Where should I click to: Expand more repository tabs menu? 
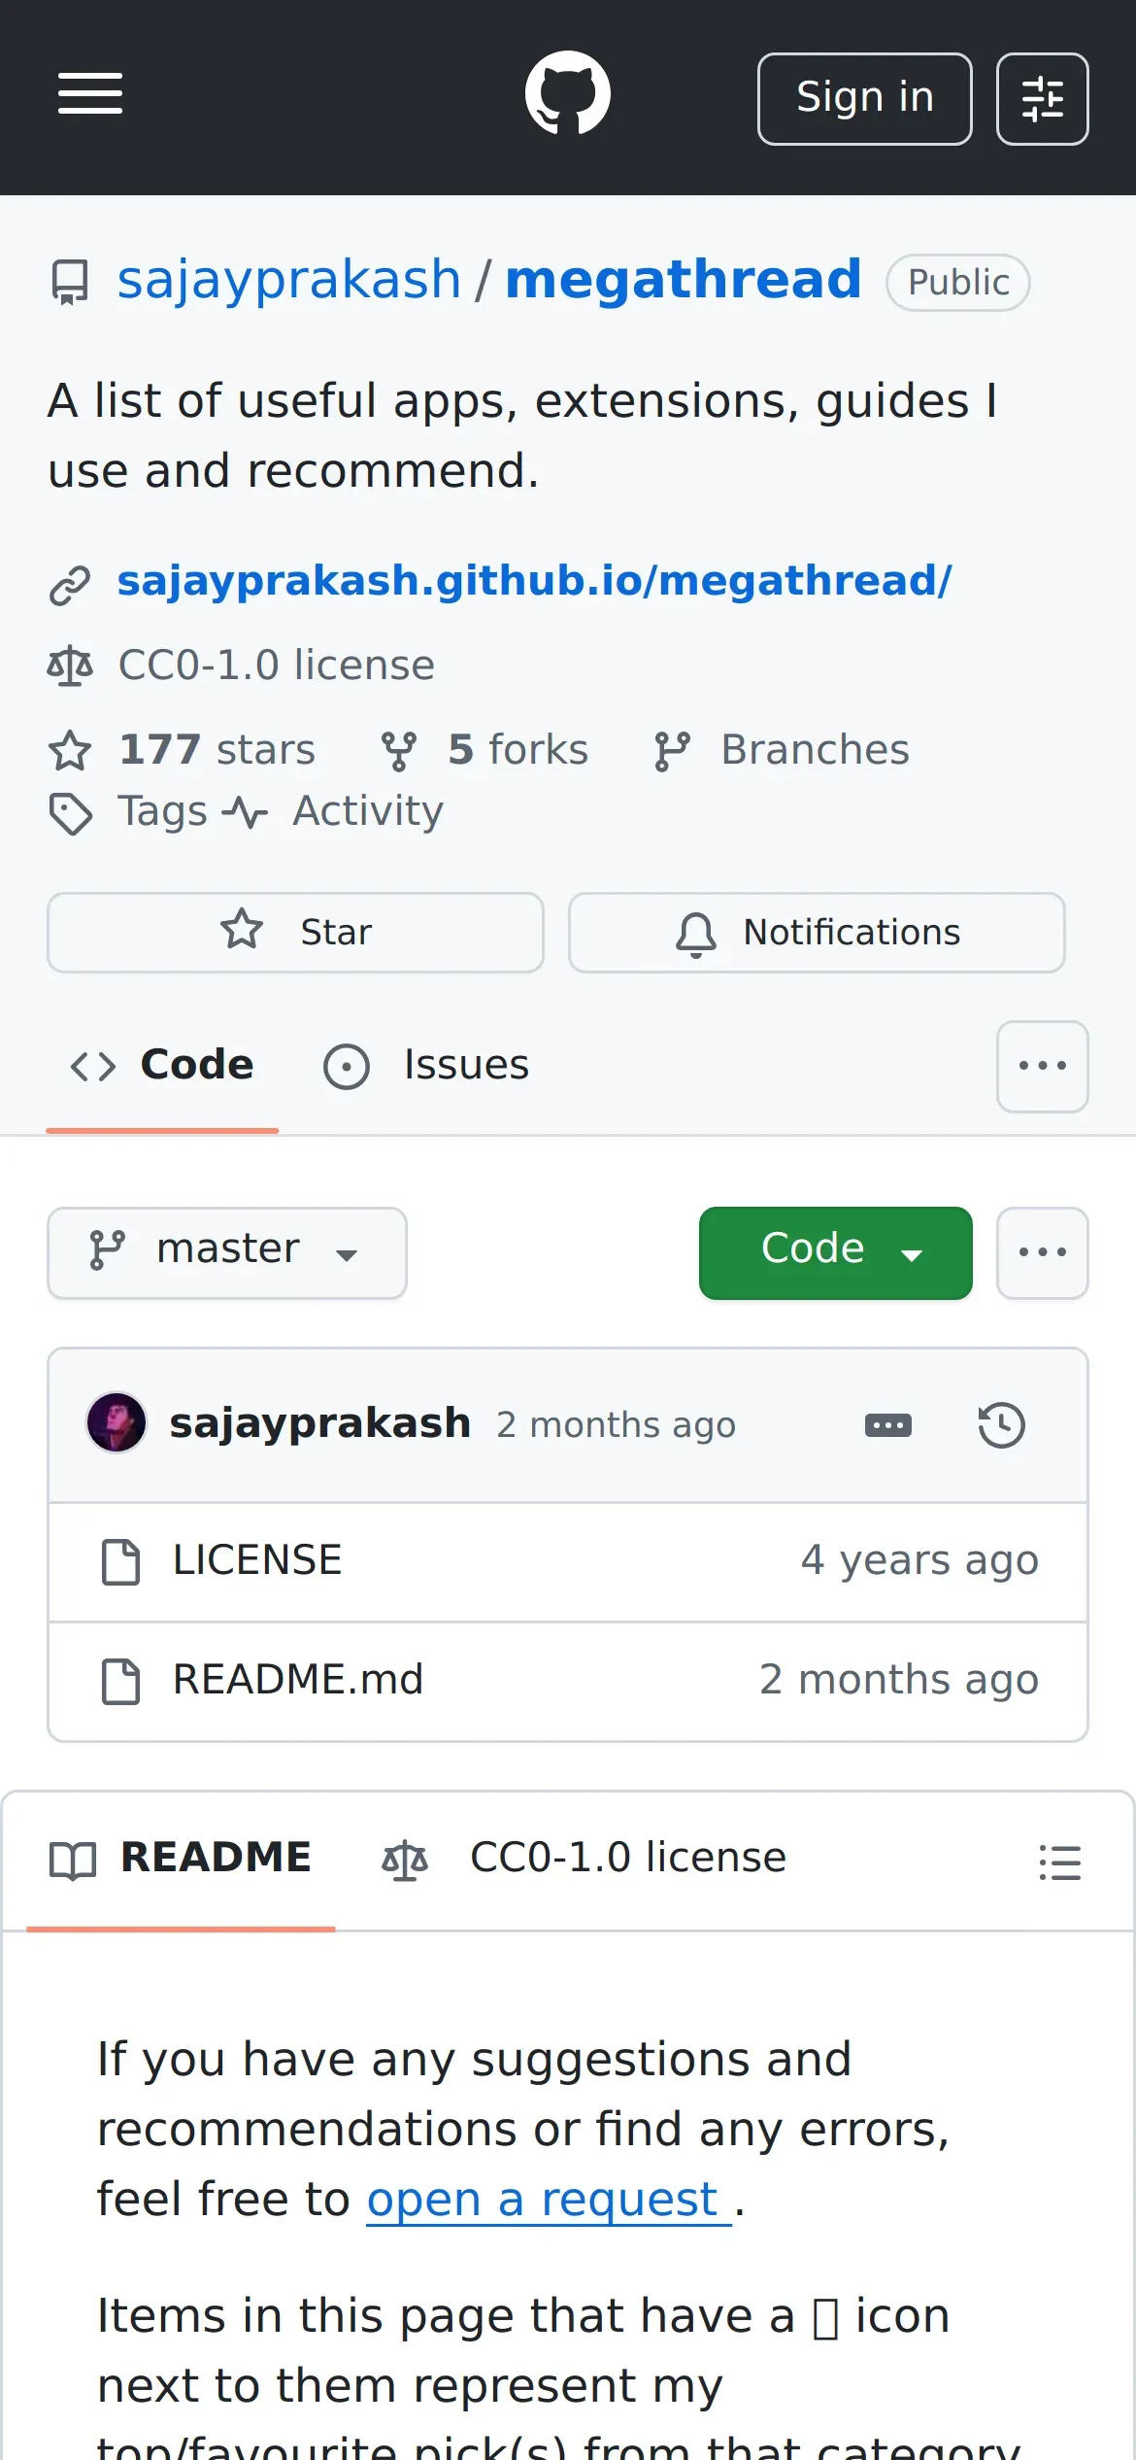[x=1042, y=1066]
